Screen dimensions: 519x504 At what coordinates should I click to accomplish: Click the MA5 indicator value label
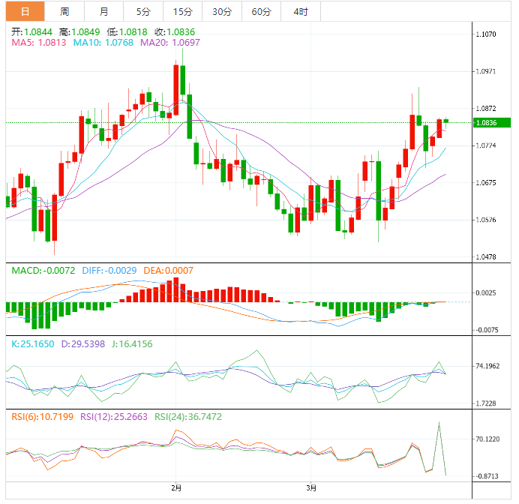tap(38, 43)
